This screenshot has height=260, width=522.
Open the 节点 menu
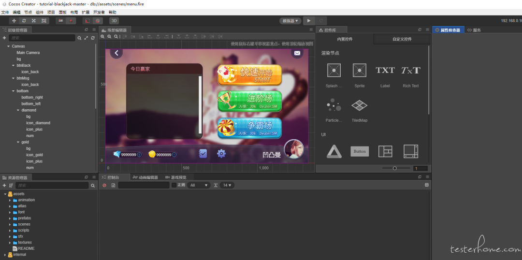pyautogui.click(x=29, y=12)
